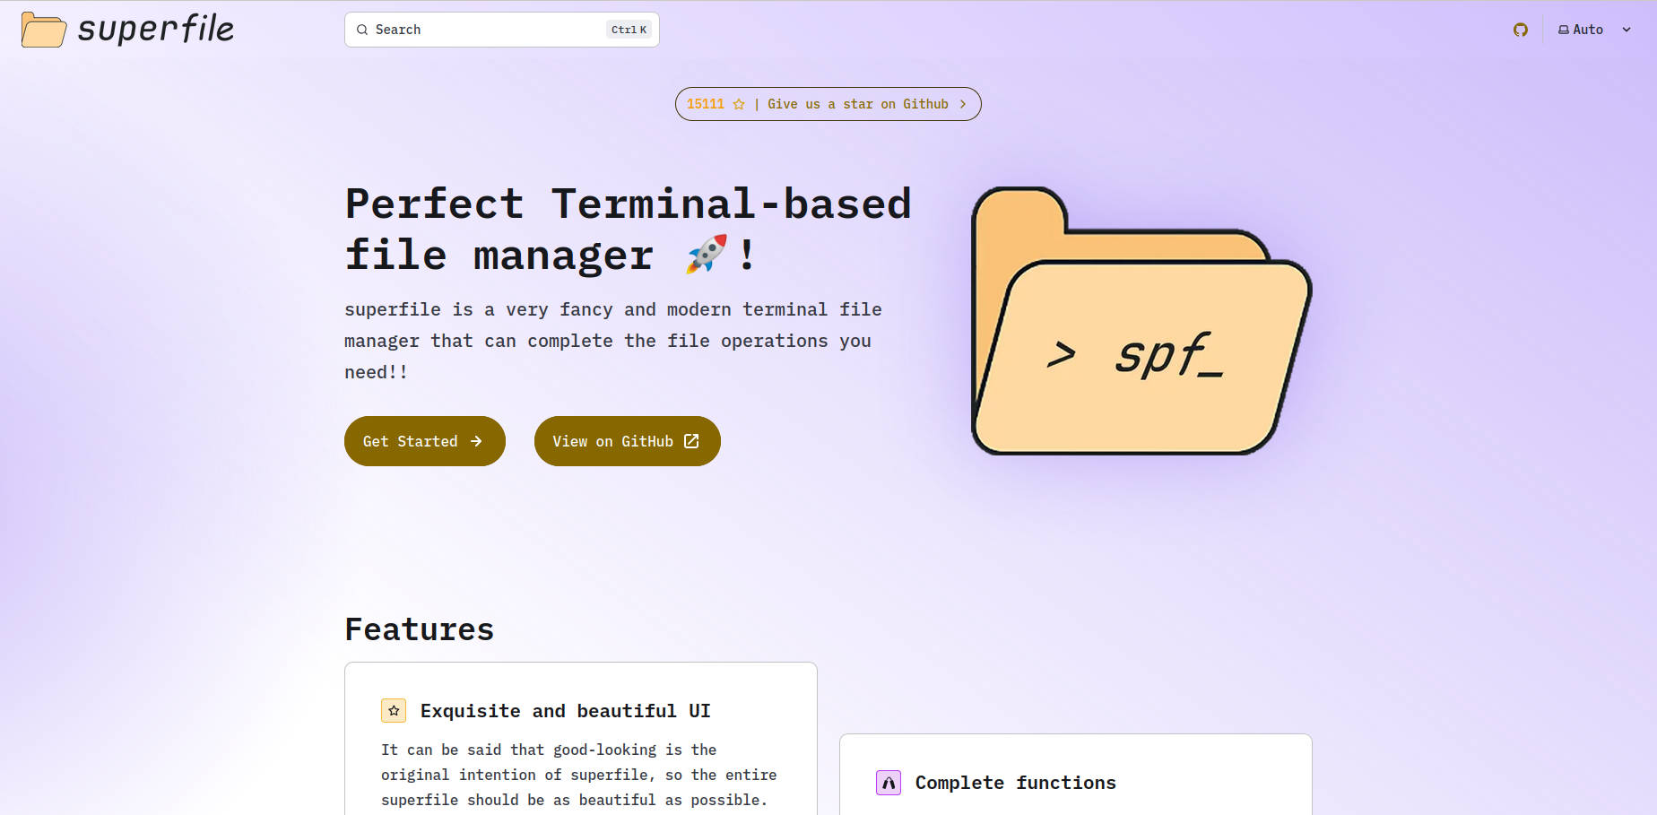This screenshot has height=815, width=1657.
Task: Click the superfile site title text
Action: click(x=155, y=30)
